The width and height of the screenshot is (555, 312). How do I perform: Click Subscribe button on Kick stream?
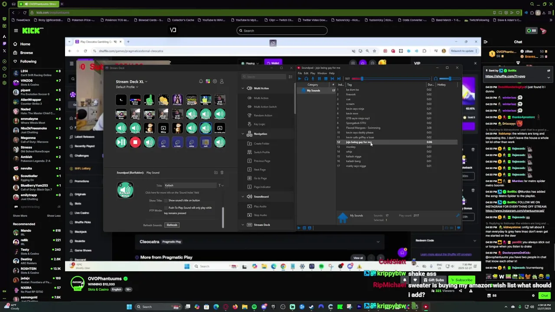pos(461,280)
